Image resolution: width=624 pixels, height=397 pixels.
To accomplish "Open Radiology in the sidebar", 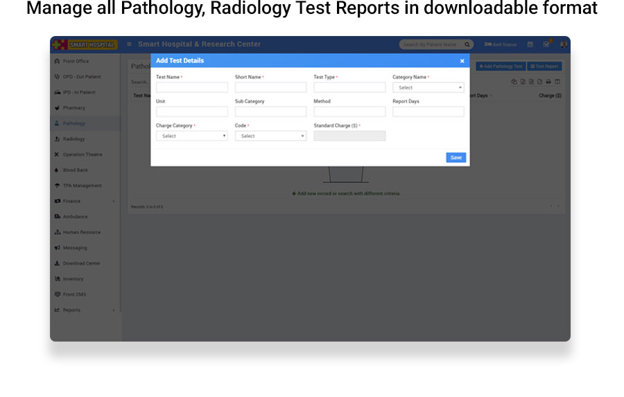I will pos(74,139).
